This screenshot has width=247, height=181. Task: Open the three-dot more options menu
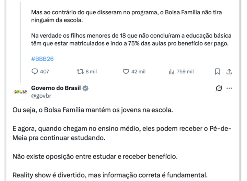tap(230, 88)
